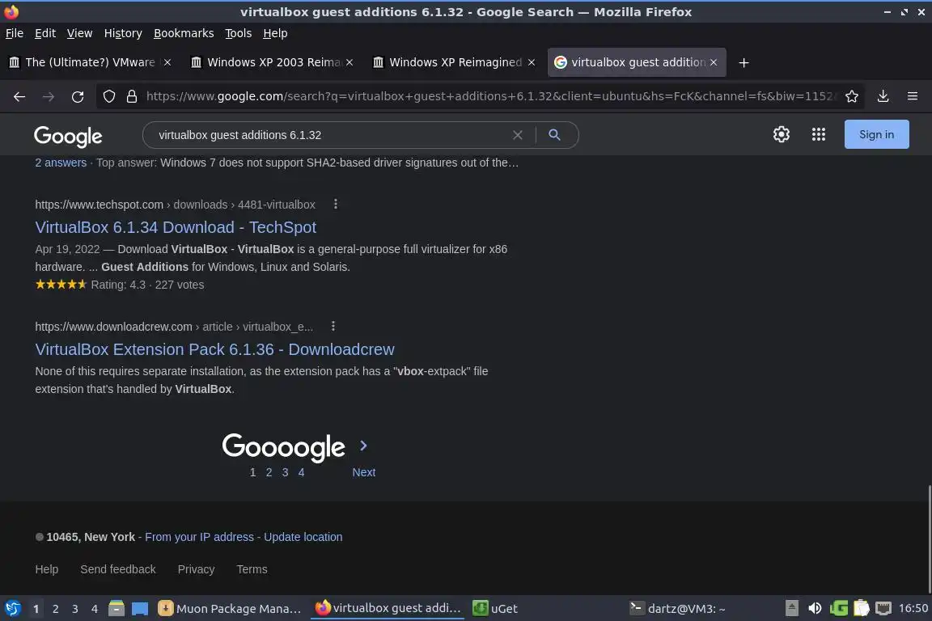Image resolution: width=932 pixels, height=621 pixels.
Task: Open the Help menu
Action: point(275,33)
